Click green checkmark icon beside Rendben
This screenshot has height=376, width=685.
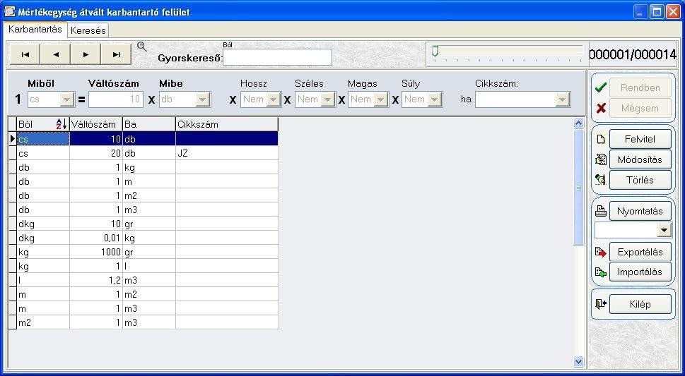tap(601, 87)
